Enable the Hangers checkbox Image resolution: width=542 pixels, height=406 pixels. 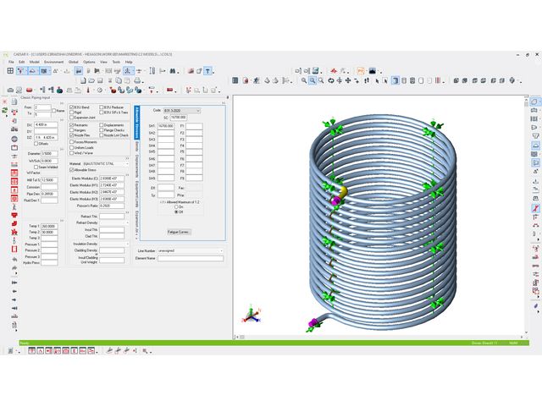pyautogui.click(x=70, y=129)
